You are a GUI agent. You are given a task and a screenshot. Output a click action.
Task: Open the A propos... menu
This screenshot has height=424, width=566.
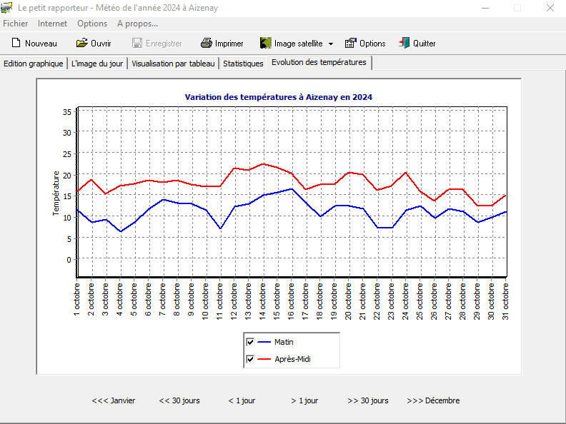click(x=137, y=24)
